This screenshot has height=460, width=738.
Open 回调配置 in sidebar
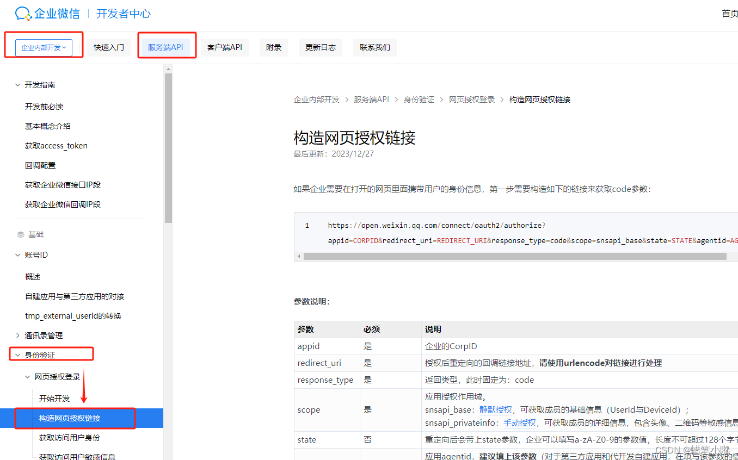(40, 165)
